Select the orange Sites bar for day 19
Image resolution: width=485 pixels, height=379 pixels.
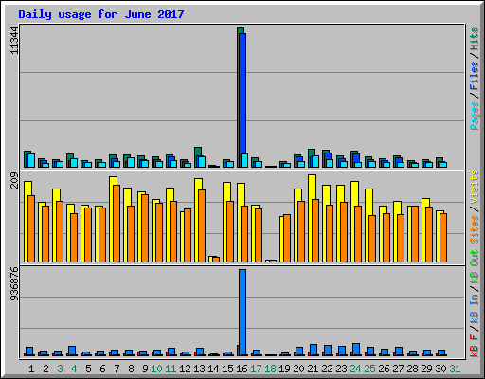[x=287, y=239]
